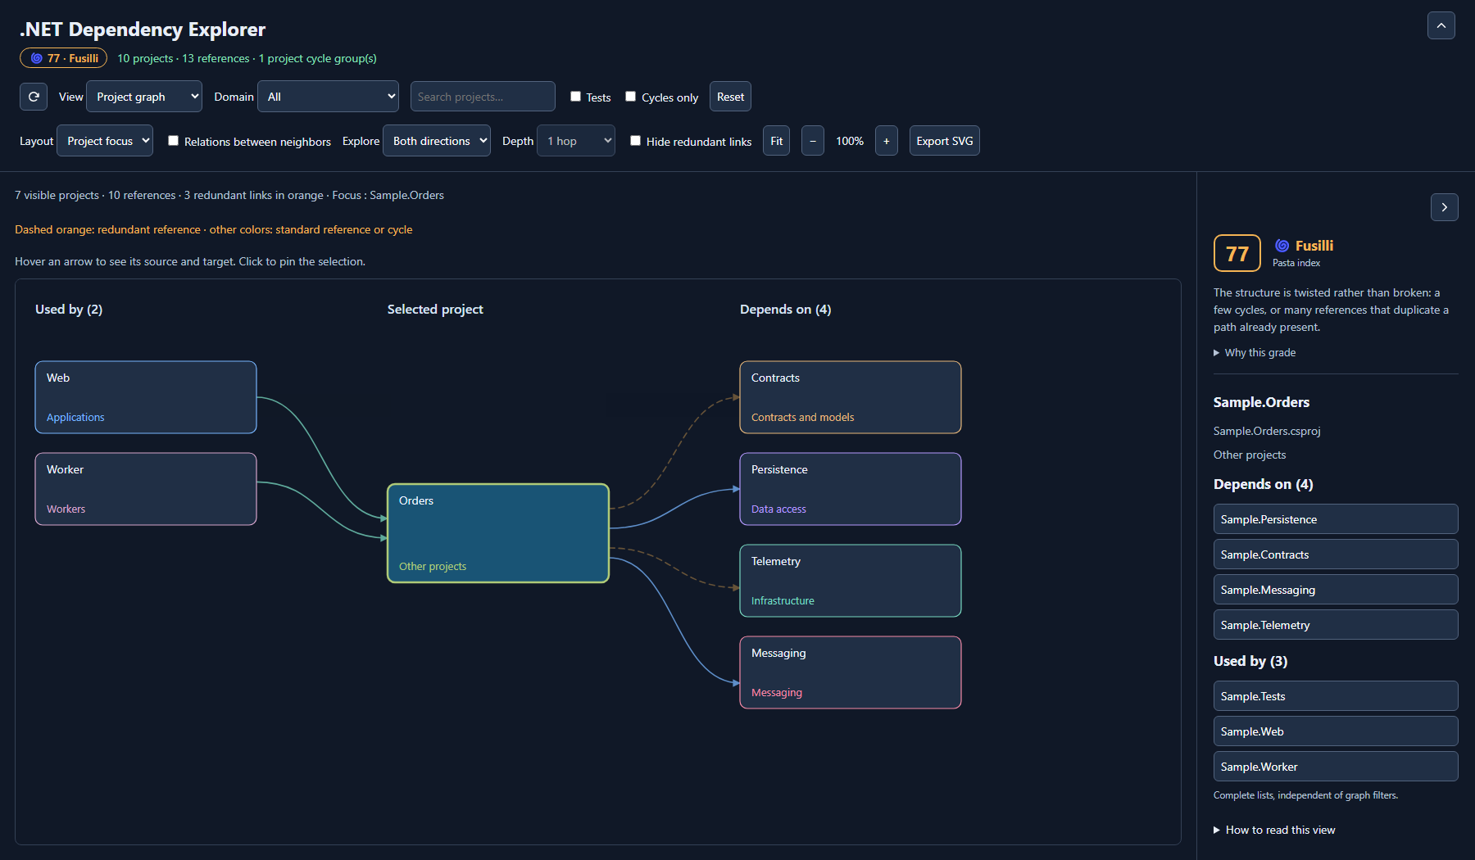This screenshot has height=860, width=1475.
Task: Click the Sample.Orders heading in side panel
Action: (x=1261, y=402)
